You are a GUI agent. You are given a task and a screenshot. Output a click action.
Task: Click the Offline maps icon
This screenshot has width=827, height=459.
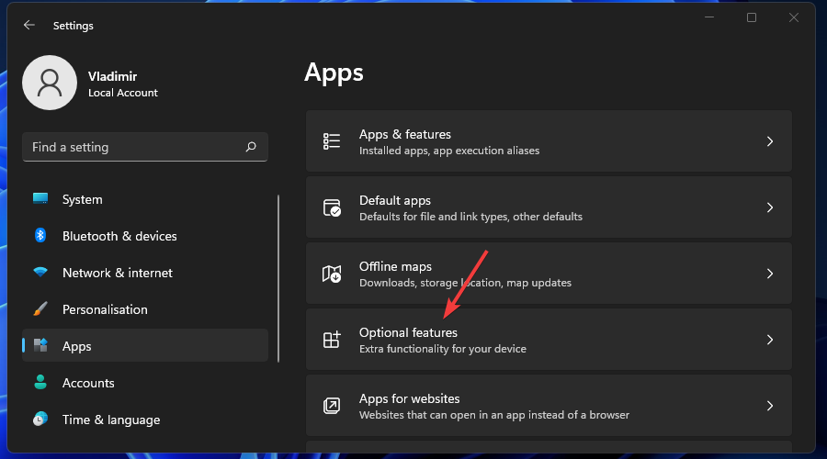[x=332, y=274]
